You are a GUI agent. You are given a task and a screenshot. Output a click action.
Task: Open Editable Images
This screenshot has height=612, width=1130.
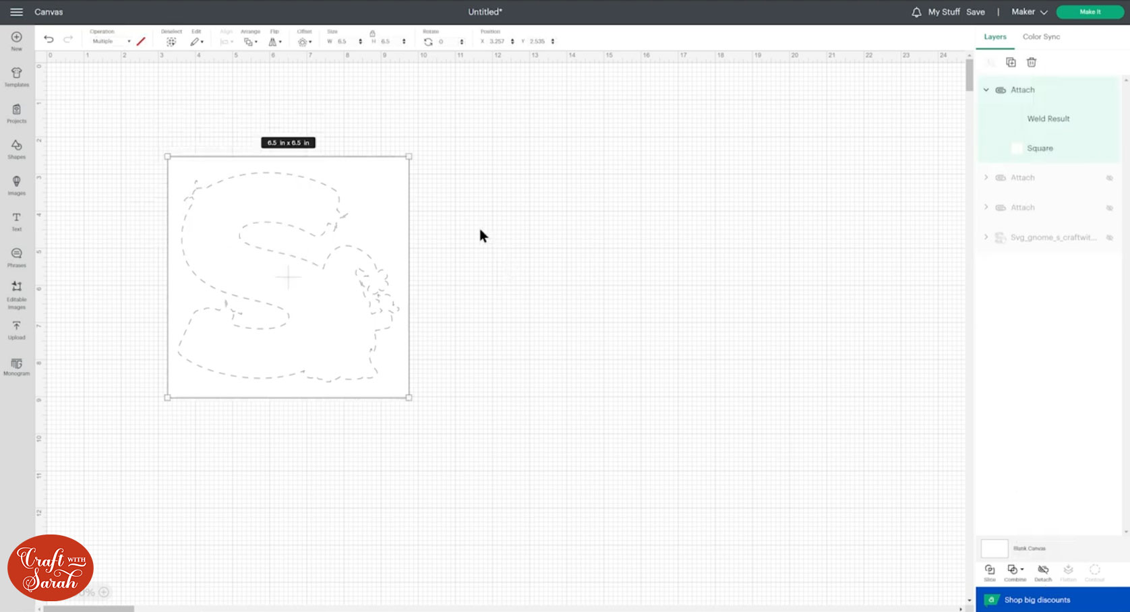[17, 295]
